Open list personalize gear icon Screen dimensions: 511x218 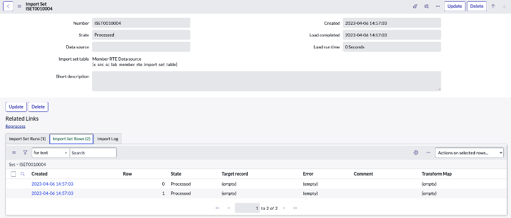(x=415, y=153)
